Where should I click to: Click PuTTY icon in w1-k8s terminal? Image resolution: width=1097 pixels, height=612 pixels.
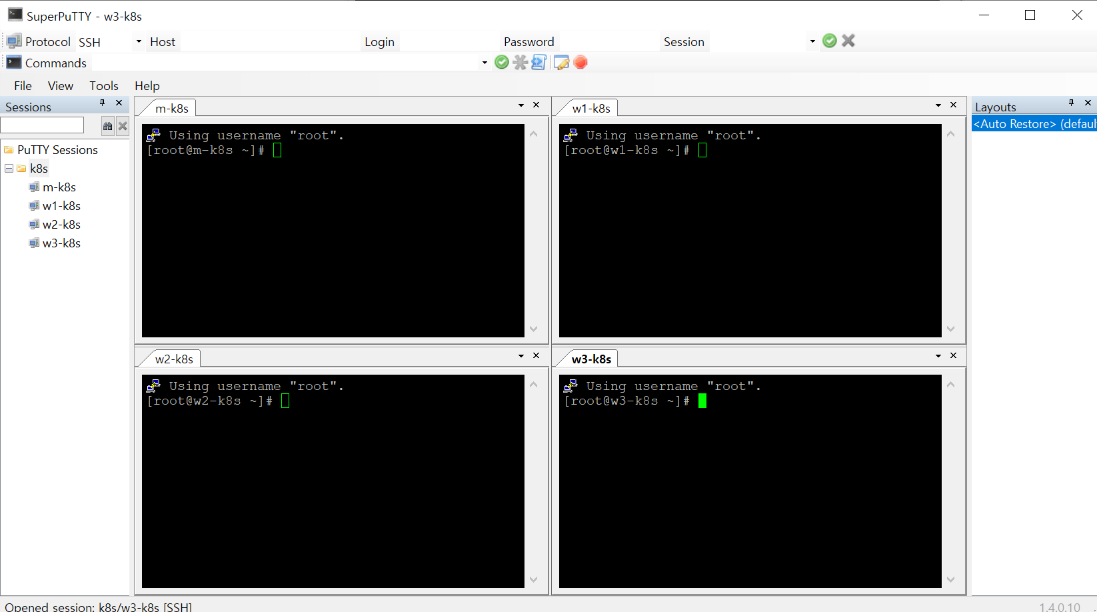pyautogui.click(x=570, y=135)
